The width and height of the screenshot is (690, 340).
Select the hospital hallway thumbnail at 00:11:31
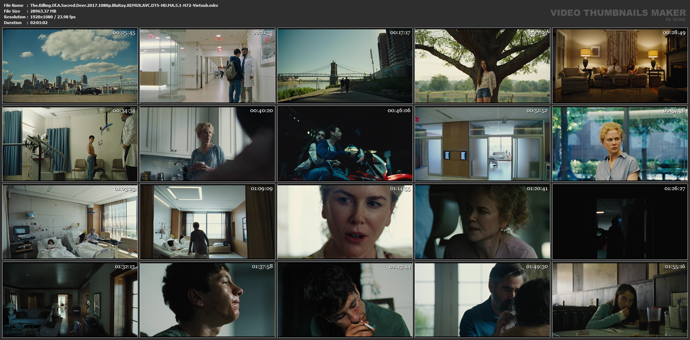[207, 66]
